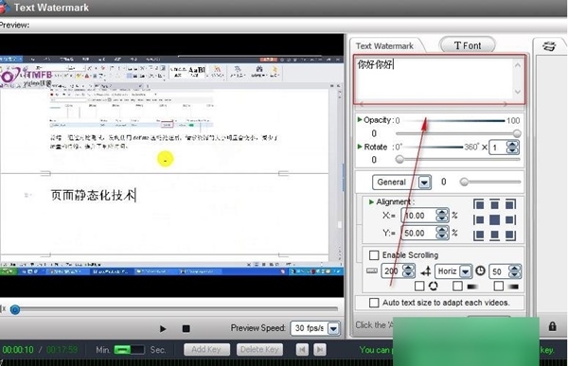Collapse the Alignment section triangle
The width and height of the screenshot is (568, 366).
click(x=371, y=201)
